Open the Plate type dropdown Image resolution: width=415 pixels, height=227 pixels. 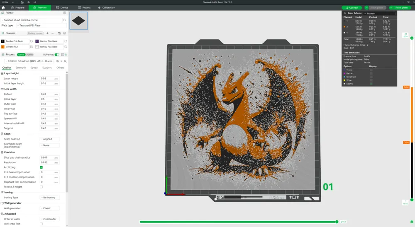pos(41,25)
